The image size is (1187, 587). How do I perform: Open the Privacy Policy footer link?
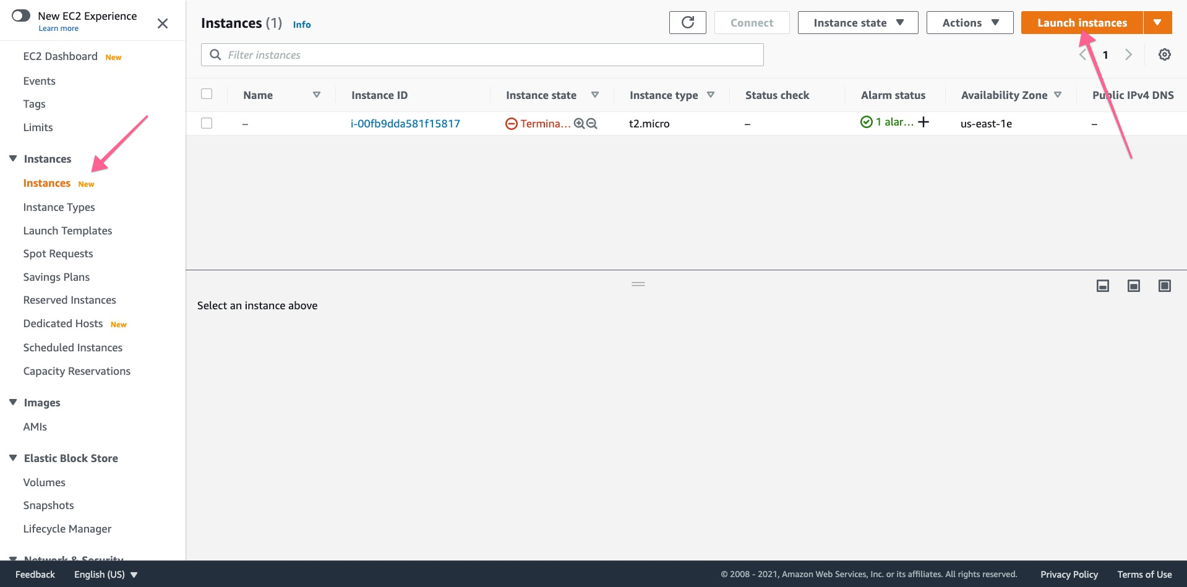1069,575
